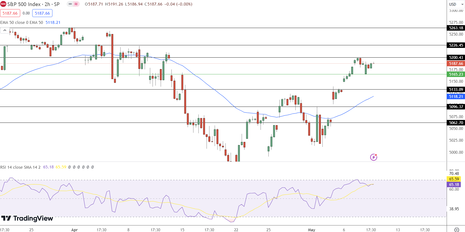465x232 pixels.
Task: Click the 8 date label on time axis
Action: click(128, 230)
